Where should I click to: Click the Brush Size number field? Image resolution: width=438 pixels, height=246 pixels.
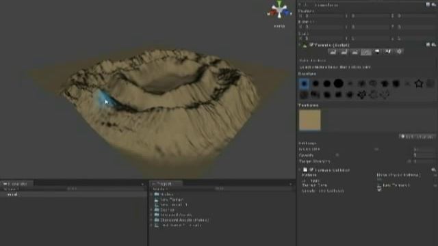(x=424, y=149)
